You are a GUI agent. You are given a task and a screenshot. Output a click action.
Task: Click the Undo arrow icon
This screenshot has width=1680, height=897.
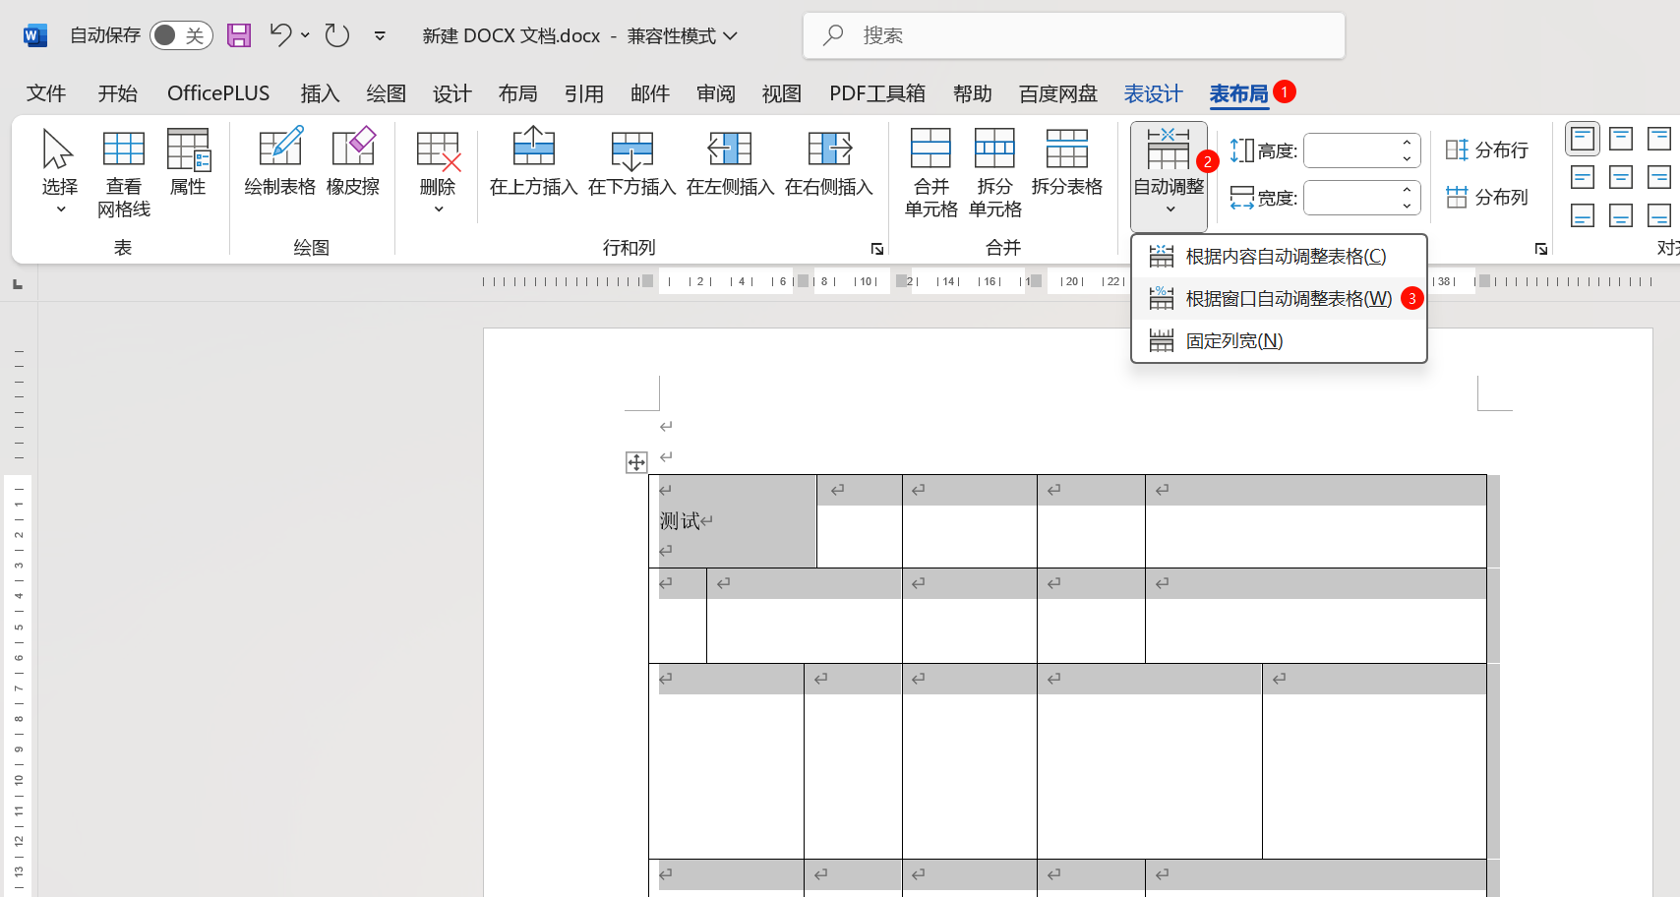coord(280,35)
